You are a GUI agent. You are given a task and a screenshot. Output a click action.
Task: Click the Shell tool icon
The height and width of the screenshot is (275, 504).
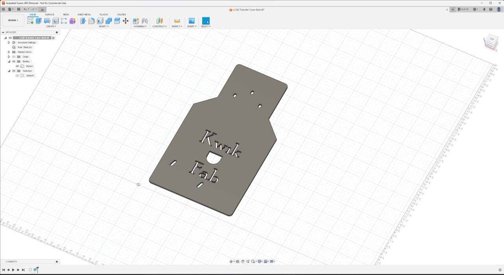click(x=100, y=21)
